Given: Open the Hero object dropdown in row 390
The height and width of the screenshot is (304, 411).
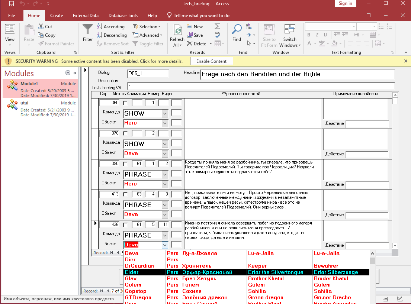Looking at the screenshot, I should click(165, 184).
